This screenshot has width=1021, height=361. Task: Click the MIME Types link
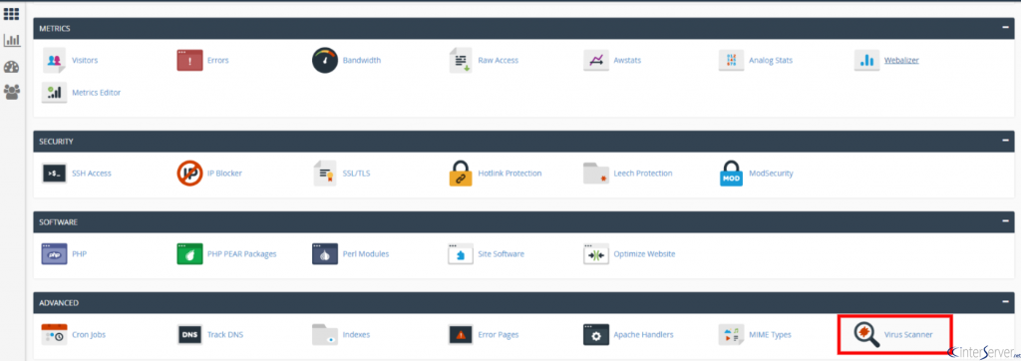[771, 334]
